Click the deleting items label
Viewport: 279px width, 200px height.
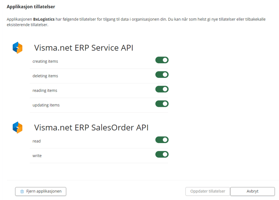click(x=45, y=76)
